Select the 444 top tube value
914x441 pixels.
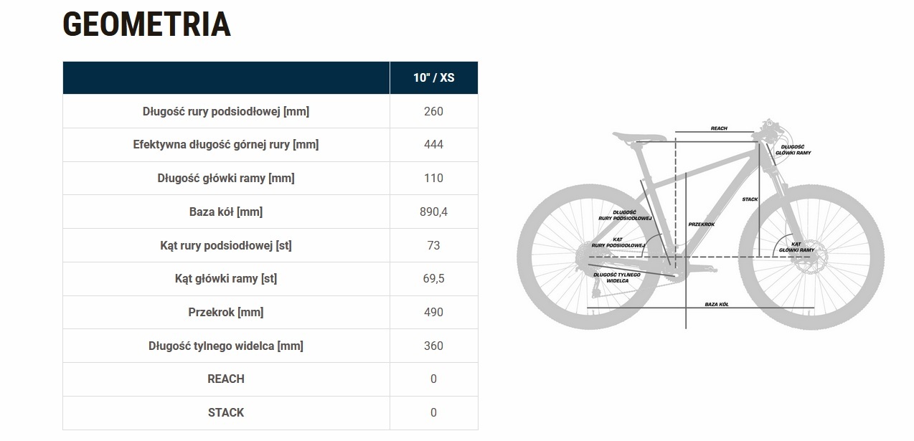point(433,144)
